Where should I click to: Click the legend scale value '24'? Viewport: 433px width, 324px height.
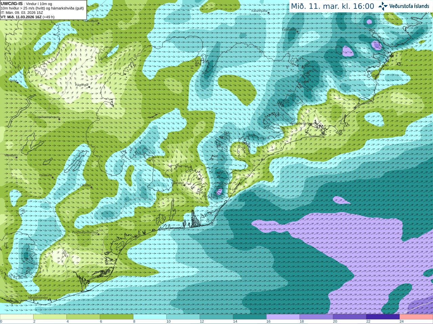pos(402,322)
